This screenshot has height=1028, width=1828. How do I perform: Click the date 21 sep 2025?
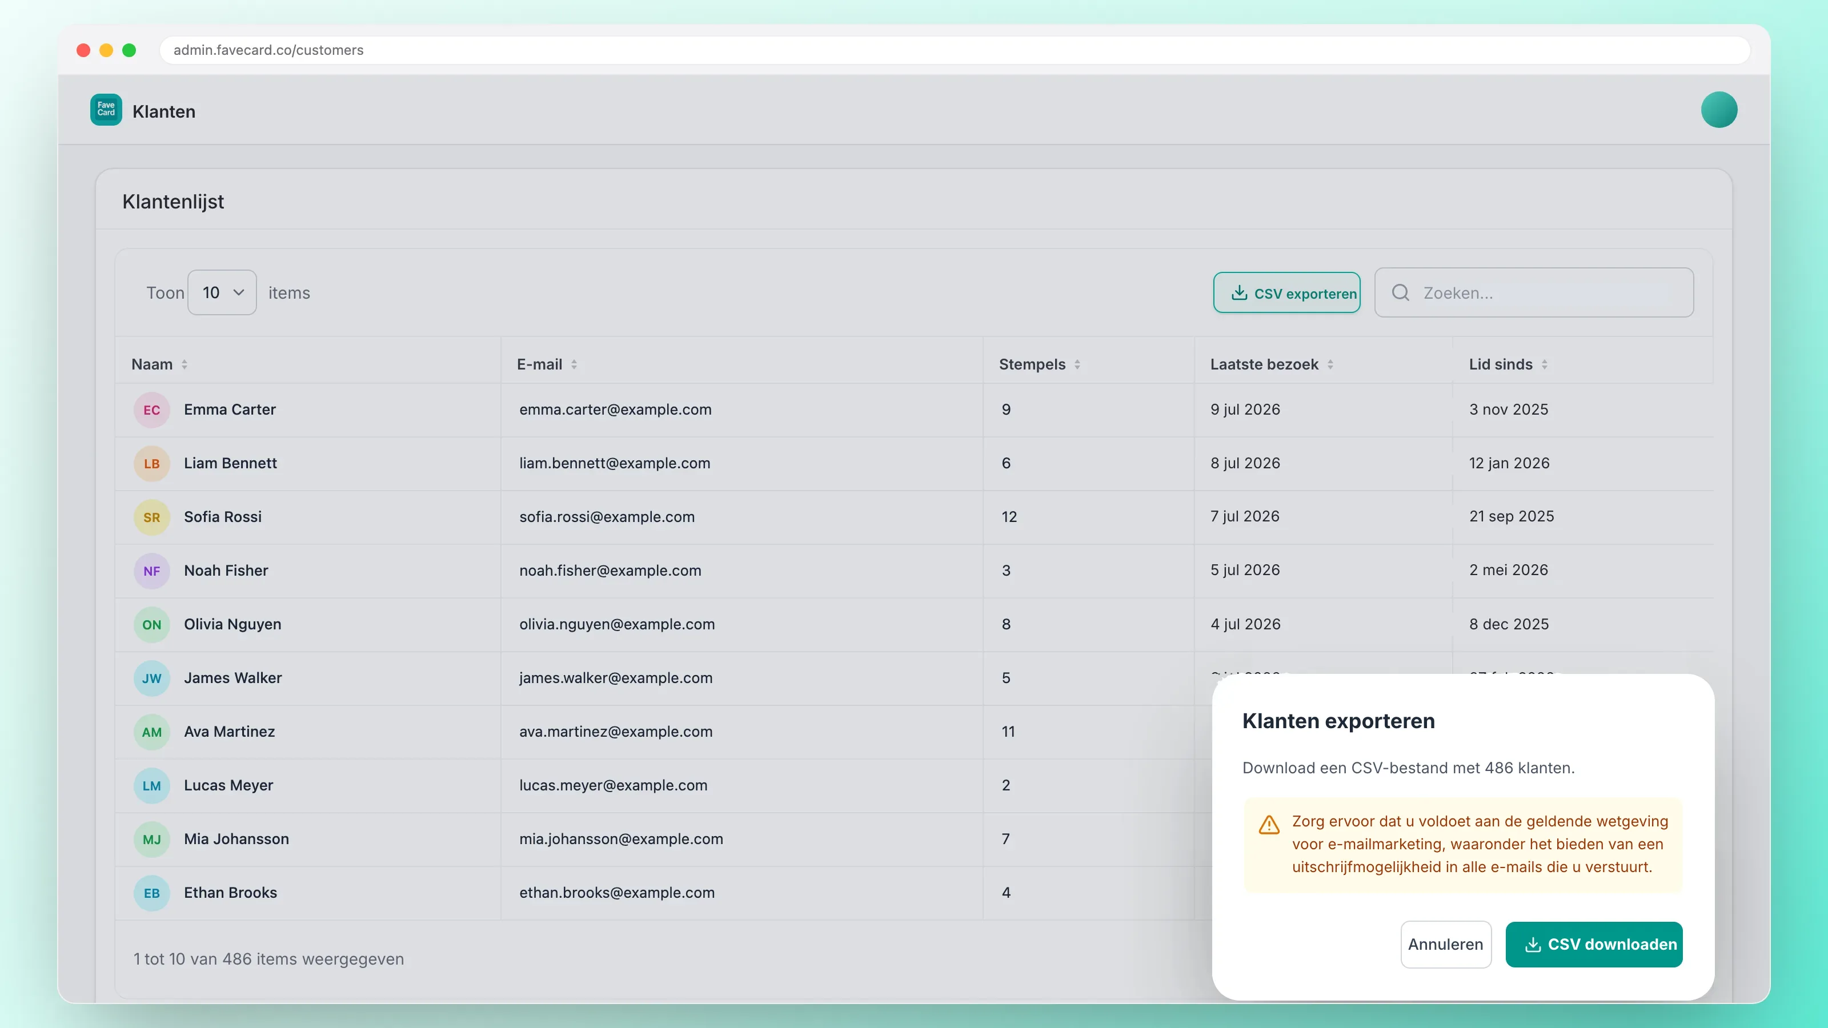tap(1512, 516)
